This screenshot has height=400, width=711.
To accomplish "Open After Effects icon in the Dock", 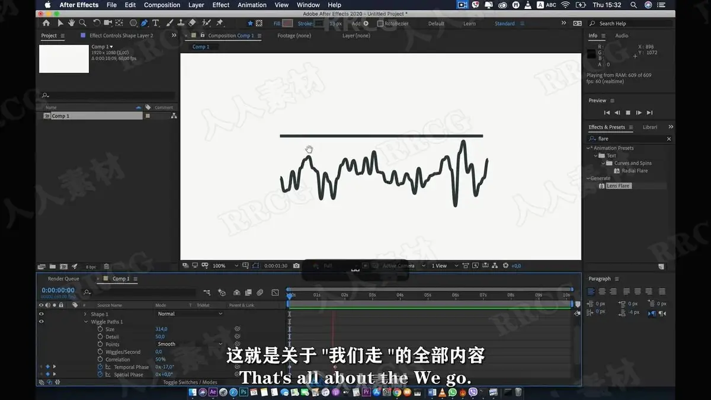I will pyautogui.click(x=213, y=392).
